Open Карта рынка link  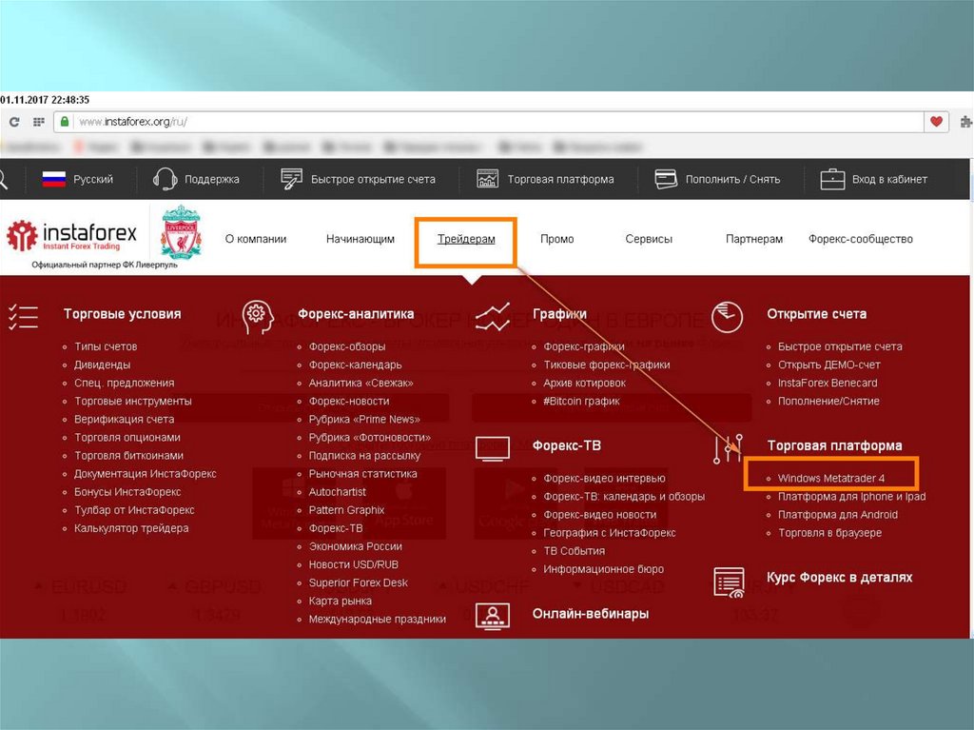point(341,601)
